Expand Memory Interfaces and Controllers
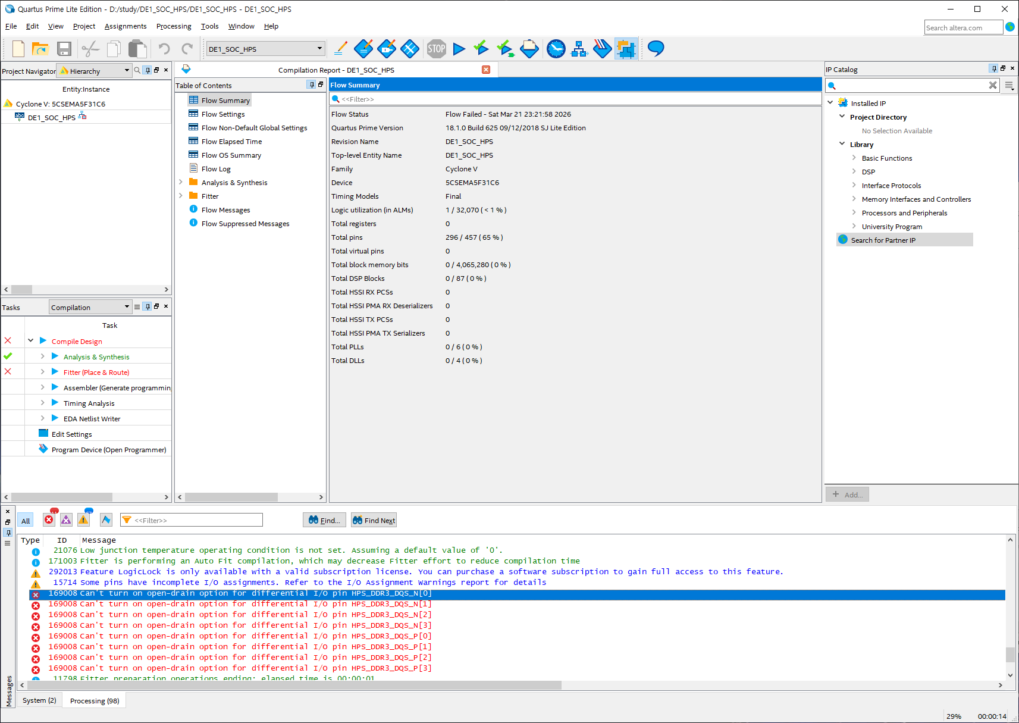Viewport: 1019px width, 723px height. click(854, 199)
